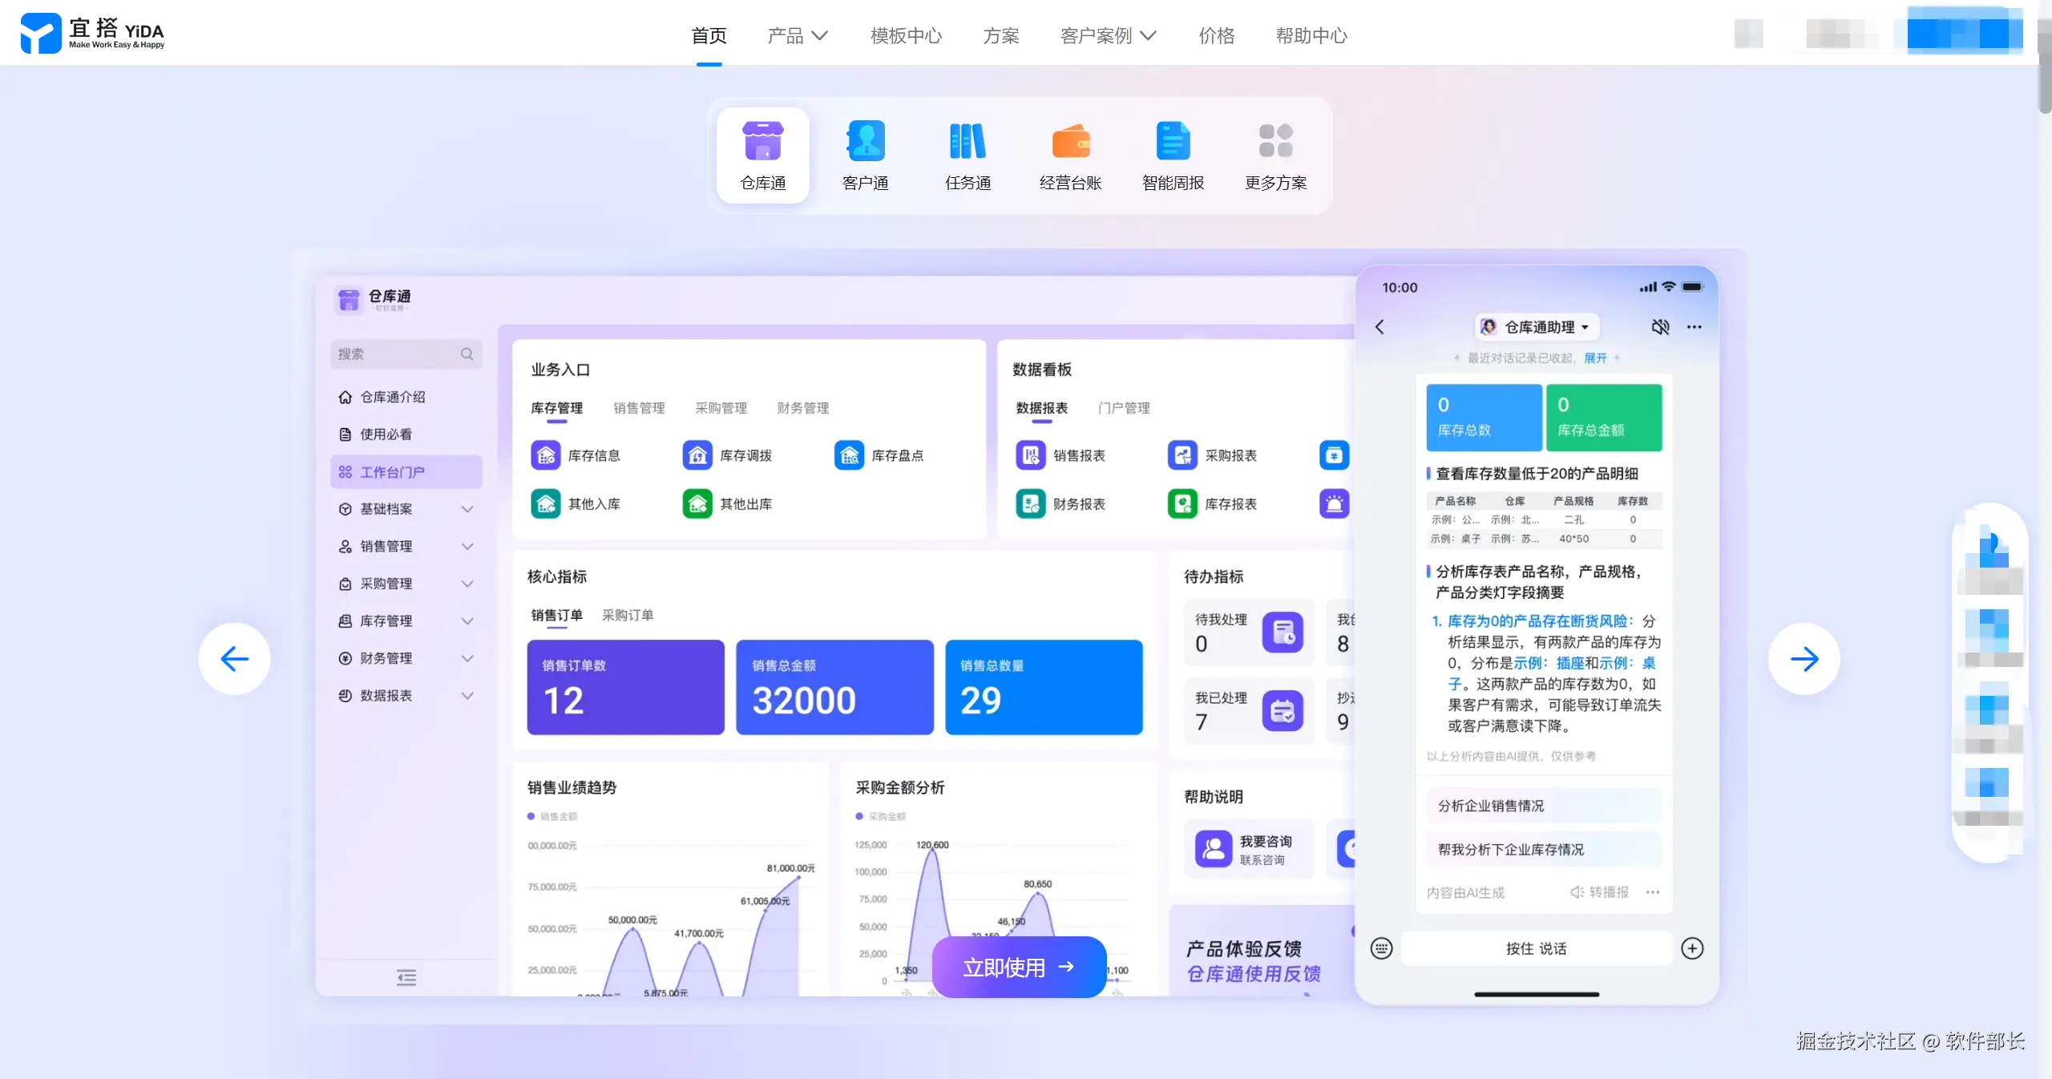Click the 库存信息 warehouse icon
This screenshot has width=2052, height=1079.
[x=546, y=455]
